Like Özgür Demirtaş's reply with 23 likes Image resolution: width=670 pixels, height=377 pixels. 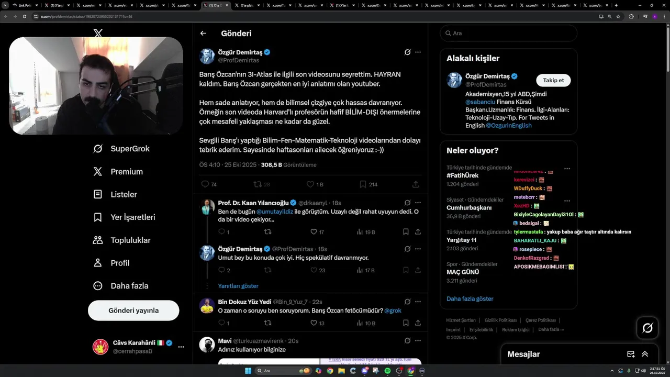tap(317, 270)
